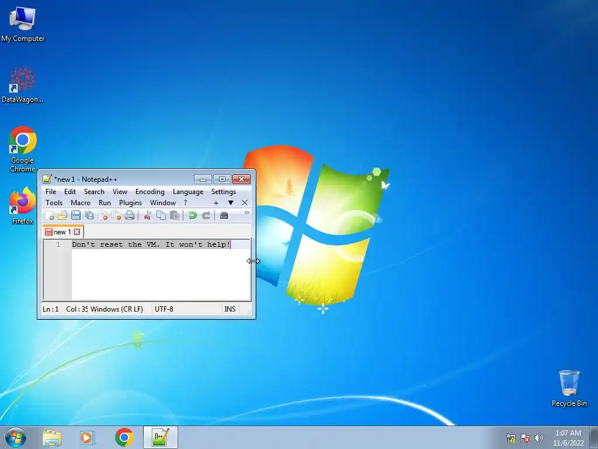Create a new document in Notepad++ toolbar

pyautogui.click(x=49, y=215)
